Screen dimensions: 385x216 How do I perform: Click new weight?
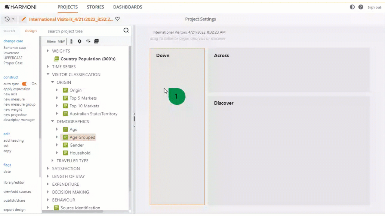tap(13, 109)
